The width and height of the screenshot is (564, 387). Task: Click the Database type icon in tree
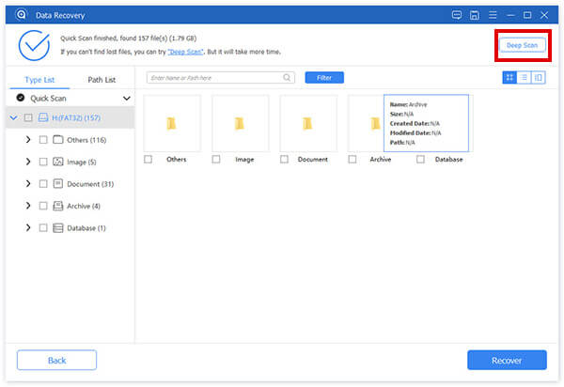(x=58, y=228)
